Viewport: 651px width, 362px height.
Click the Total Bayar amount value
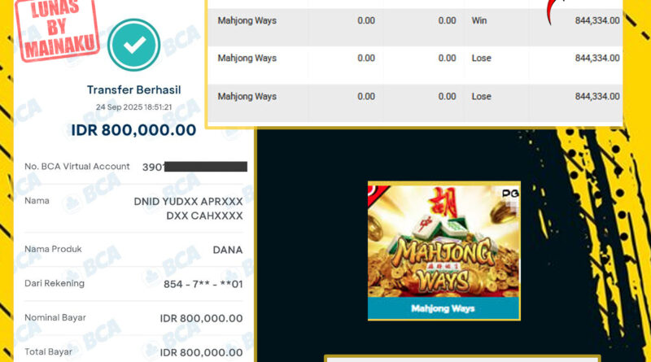201,352
